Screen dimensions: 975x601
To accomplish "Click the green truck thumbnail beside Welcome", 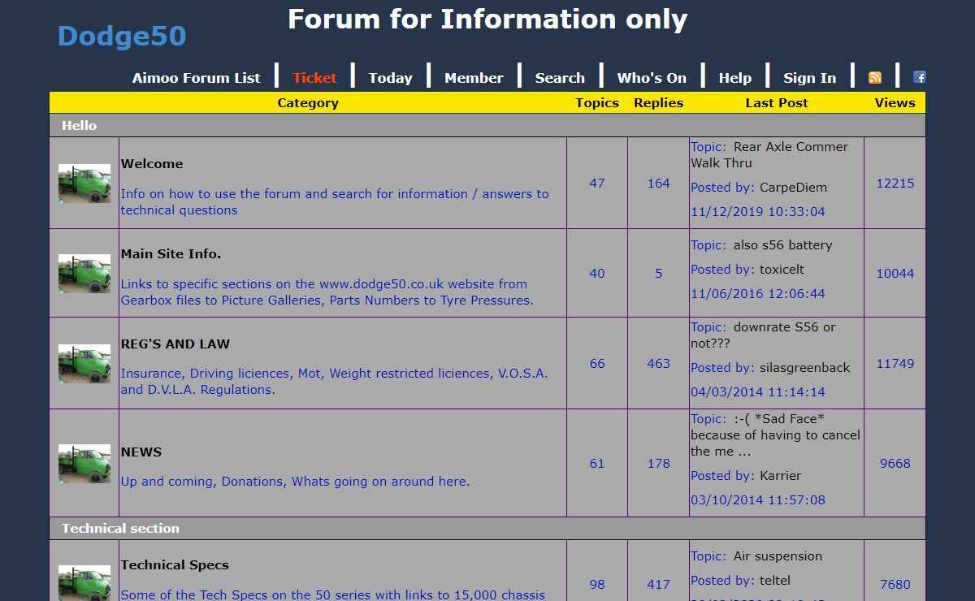I will pos(84,184).
